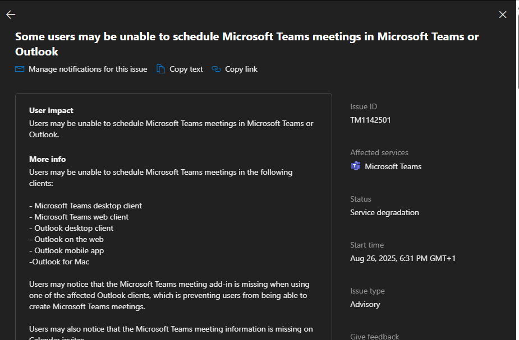Select the Issue ID TM1142501
Viewport: 519px width, 340px height.
coord(370,120)
